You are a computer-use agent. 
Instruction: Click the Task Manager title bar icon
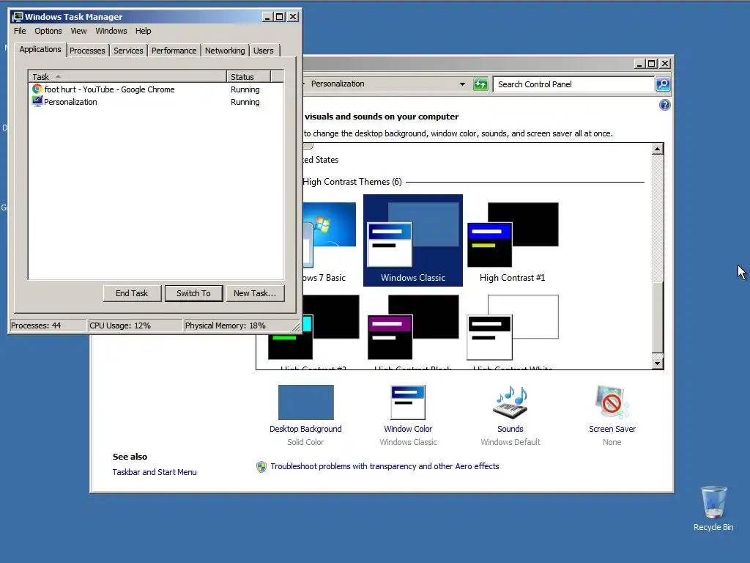[18, 17]
